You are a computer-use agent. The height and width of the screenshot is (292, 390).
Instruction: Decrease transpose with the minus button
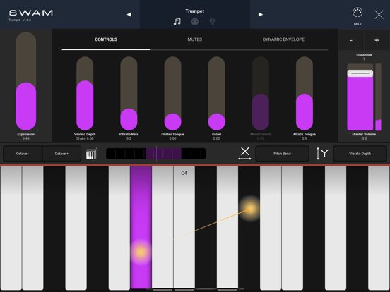(x=351, y=40)
